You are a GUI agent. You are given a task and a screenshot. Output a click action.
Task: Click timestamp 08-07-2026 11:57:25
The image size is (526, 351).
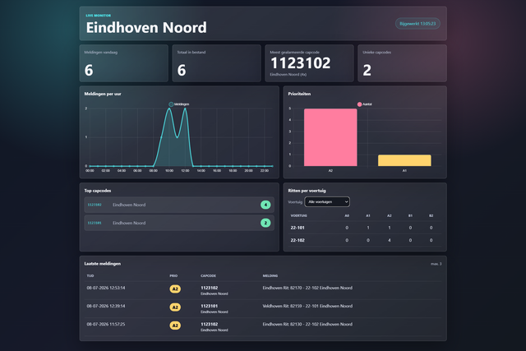(x=106, y=324)
